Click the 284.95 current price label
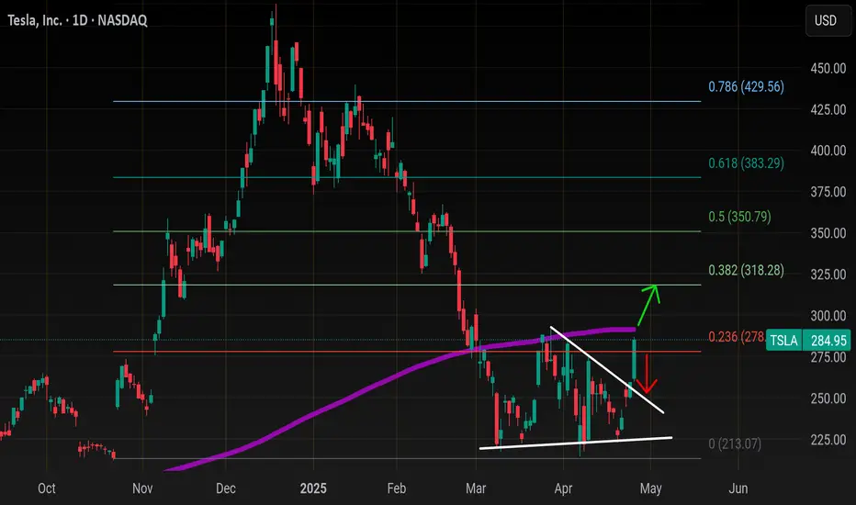Viewport: 856px width, 505px height. coord(828,341)
